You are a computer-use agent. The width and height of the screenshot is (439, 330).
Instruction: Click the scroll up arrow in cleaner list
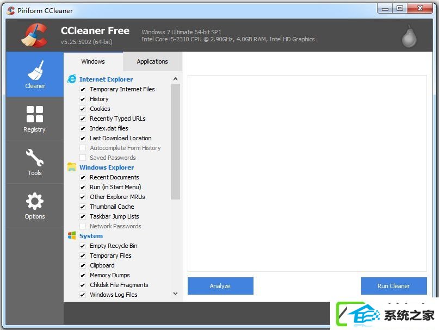pyautogui.click(x=175, y=79)
